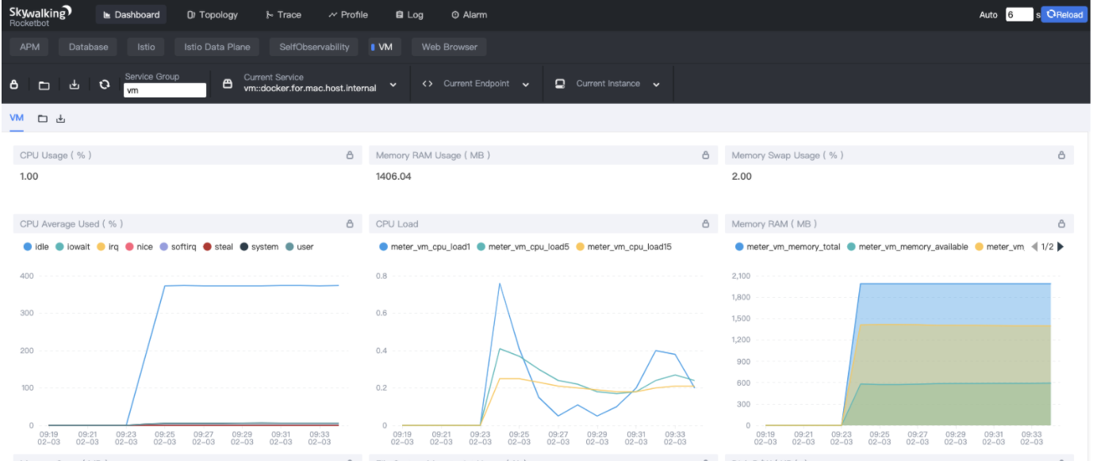Click the steal legend color dot

(x=207, y=247)
